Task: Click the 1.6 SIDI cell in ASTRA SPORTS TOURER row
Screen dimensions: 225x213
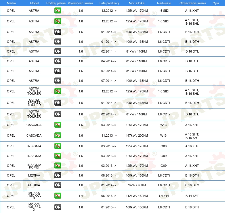Action: pos(164,91)
